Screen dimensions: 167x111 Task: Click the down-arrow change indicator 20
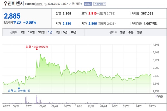[17, 22]
